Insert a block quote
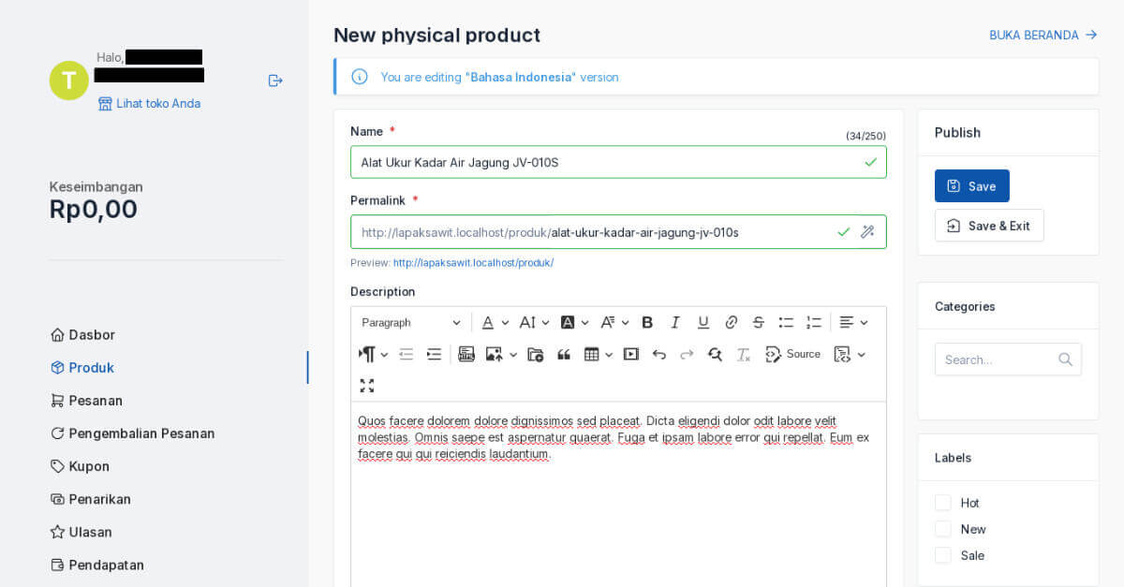This screenshot has height=587, width=1124. [564, 354]
